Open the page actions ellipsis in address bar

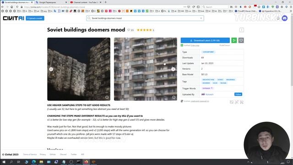click(x=185, y=7)
